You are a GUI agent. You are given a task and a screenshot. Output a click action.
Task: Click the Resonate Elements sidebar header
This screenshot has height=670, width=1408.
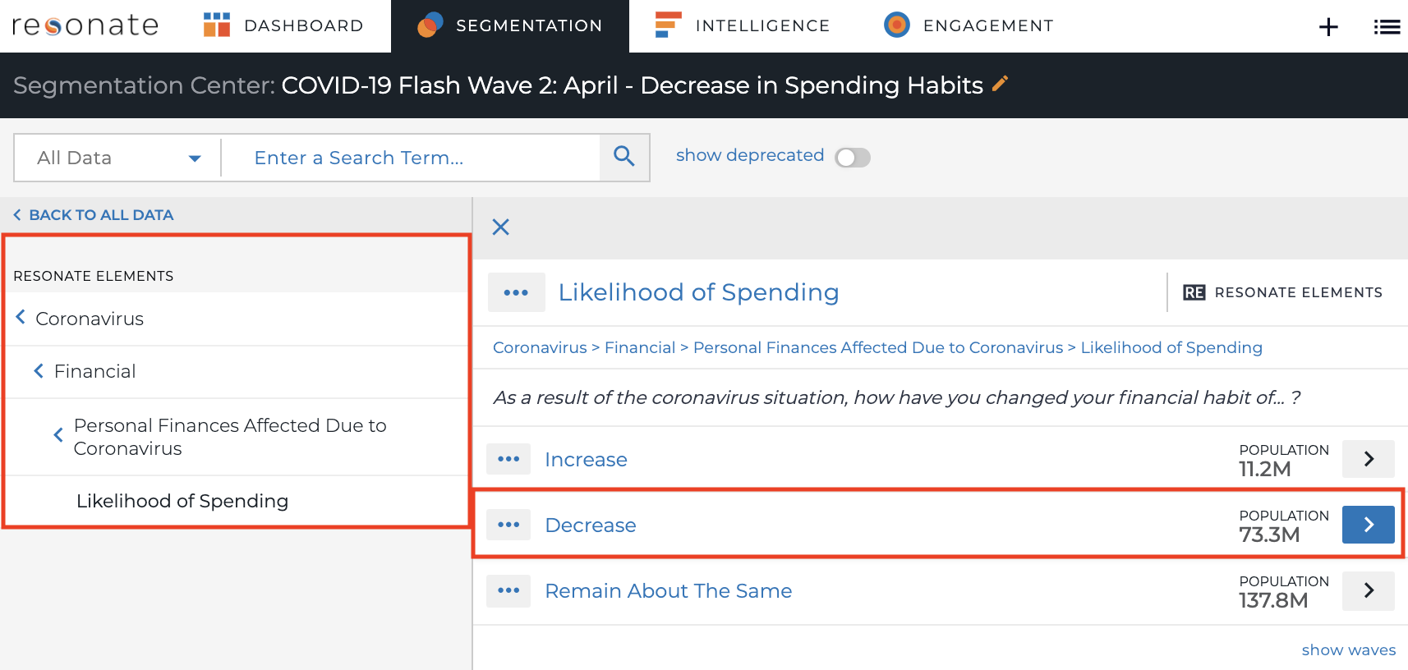tap(94, 276)
